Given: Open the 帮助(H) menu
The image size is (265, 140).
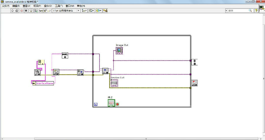Looking at the screenshot, I should (x=81, y=6).
